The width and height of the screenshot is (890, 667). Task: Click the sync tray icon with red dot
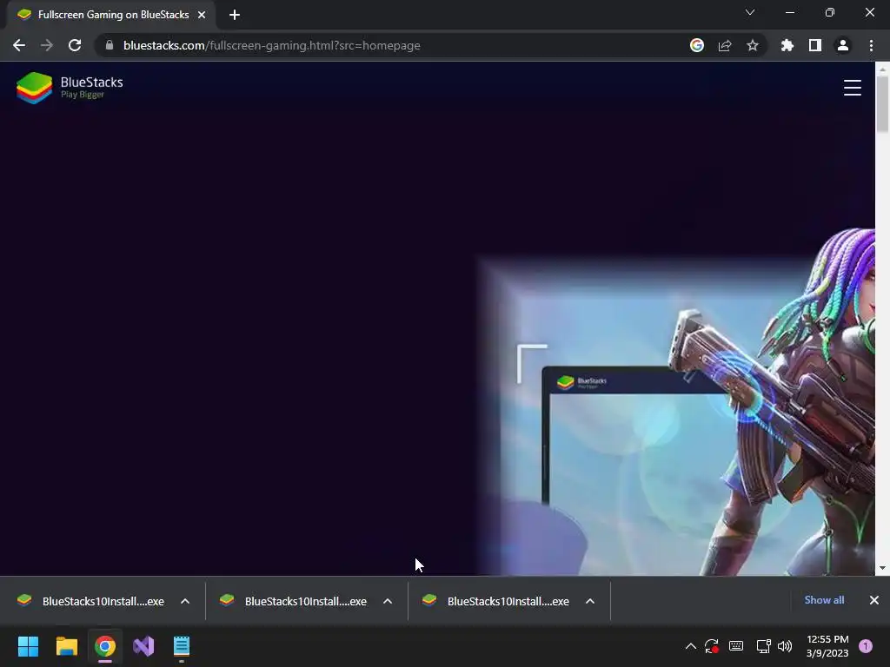[712, 646]
